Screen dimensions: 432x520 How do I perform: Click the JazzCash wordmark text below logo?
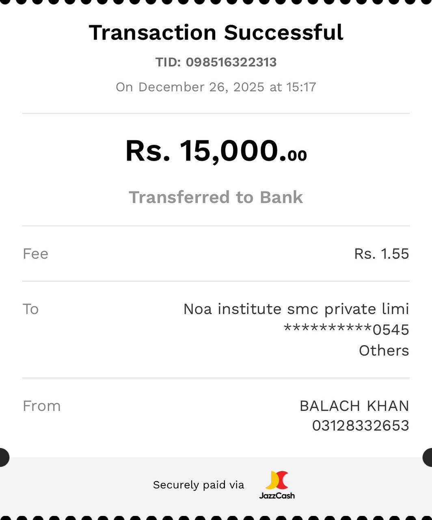[277, 496]
